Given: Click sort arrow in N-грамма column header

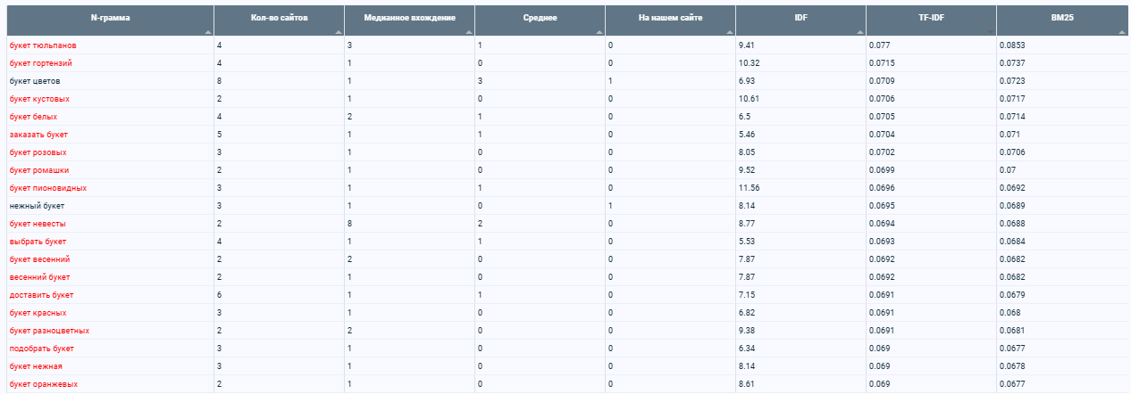Looking at the screenshot, I should point(208,33).
